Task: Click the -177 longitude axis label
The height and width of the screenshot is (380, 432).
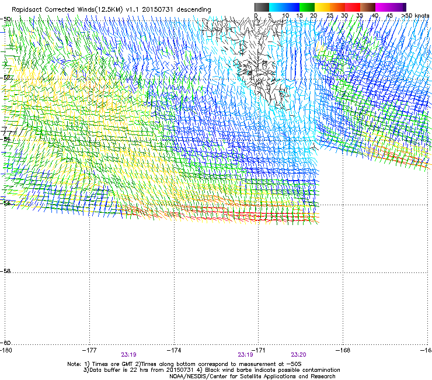Action: pos(89,350)
